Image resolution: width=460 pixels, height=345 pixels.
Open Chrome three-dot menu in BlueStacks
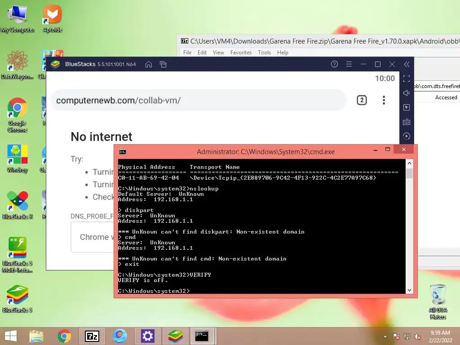pos(384,100)
